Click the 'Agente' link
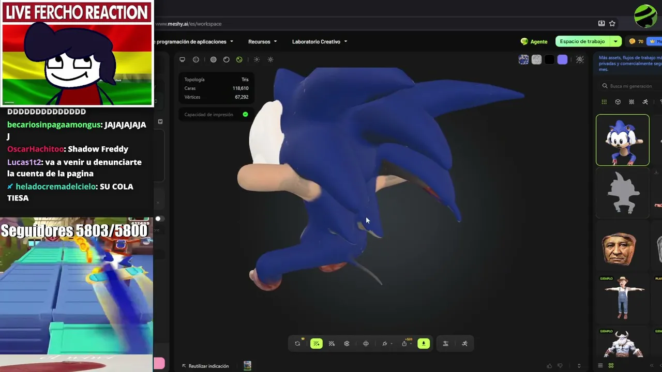662x372 pixels. click(x=534, y=41)
